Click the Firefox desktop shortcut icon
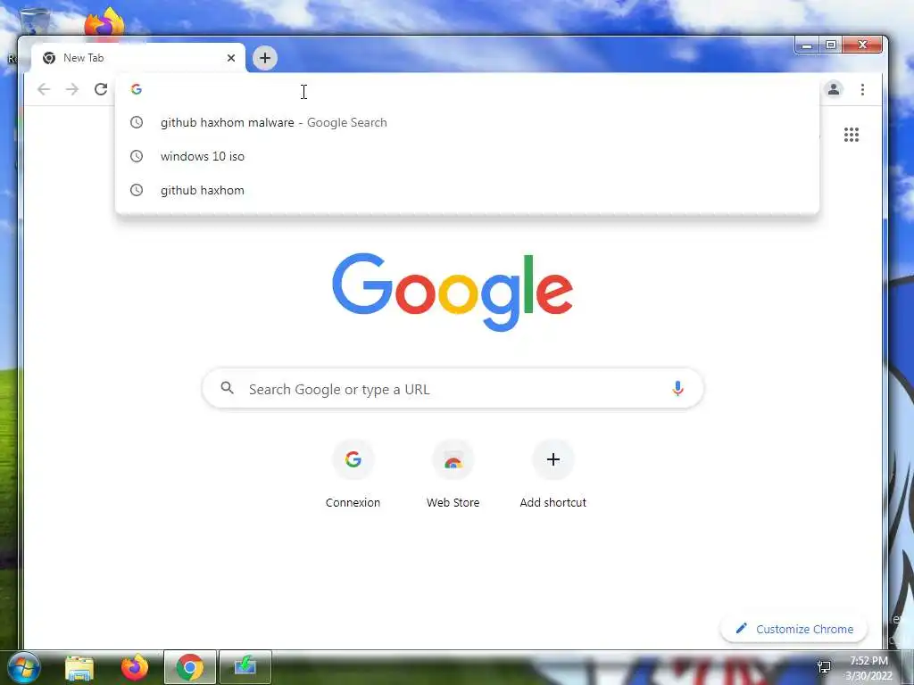The image size is (914, 685). click(x=105, y=23)
